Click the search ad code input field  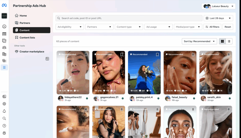pyautogui.click(x=129, y=18)
